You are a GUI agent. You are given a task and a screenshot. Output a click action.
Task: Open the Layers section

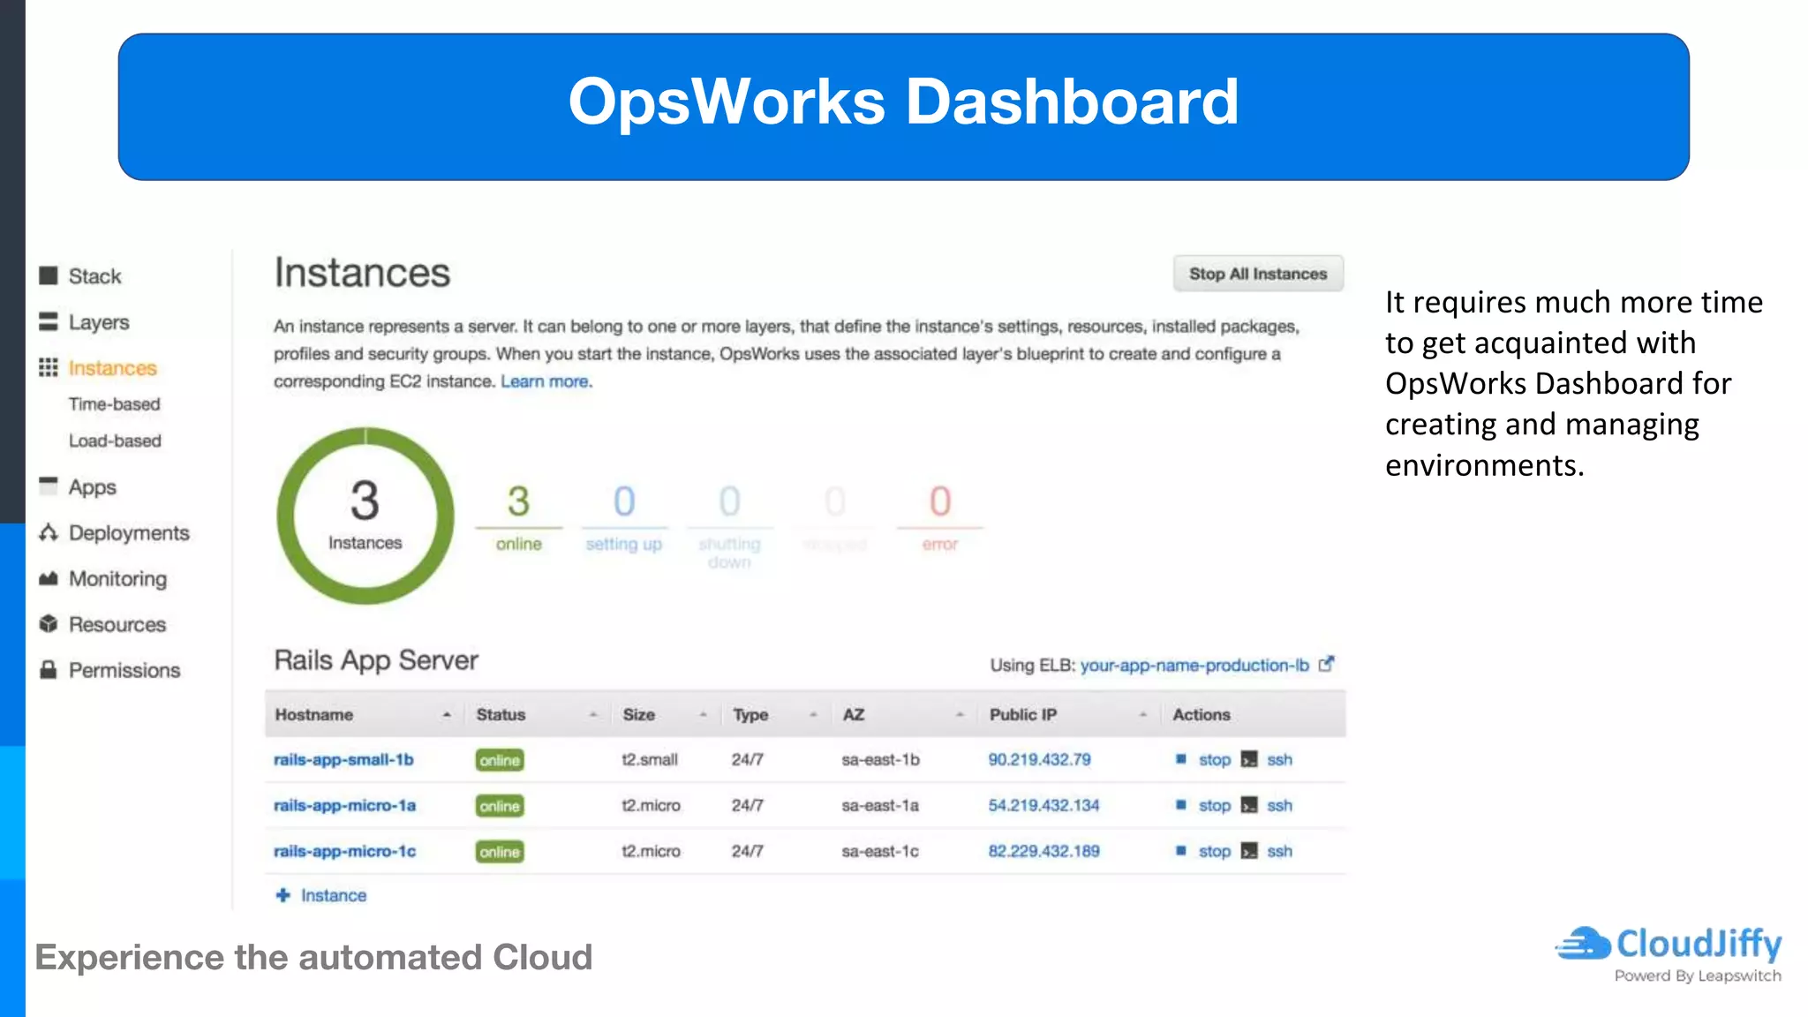[x=99, y=322]
